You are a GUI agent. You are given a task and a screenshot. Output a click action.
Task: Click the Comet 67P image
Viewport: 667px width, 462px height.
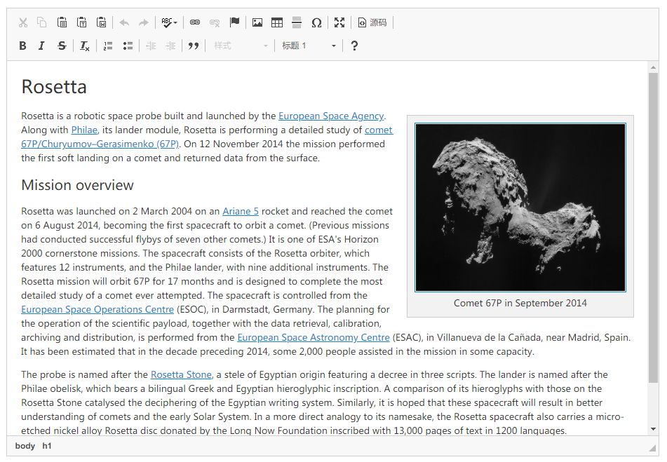click(x=520, y=208)
